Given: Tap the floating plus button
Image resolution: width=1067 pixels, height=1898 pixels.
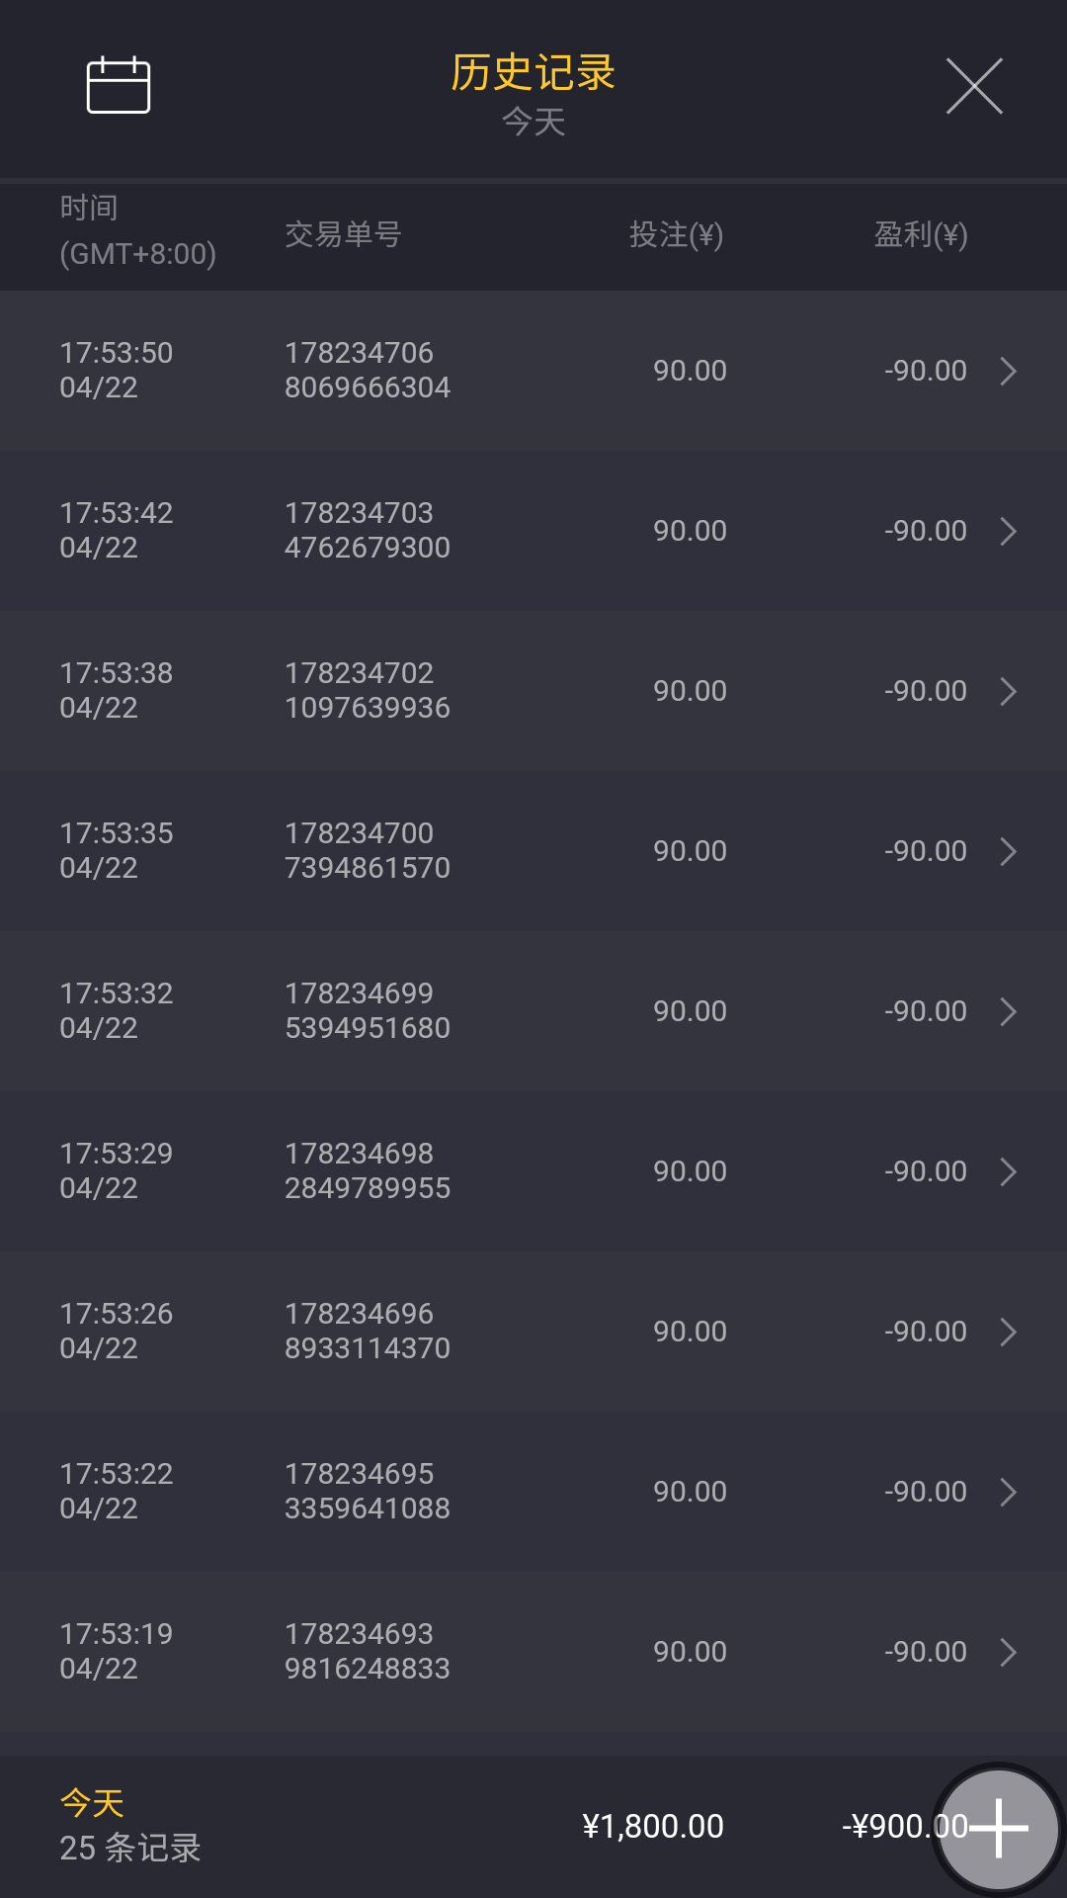Looking at the screenshot, I should point(998,1829).
